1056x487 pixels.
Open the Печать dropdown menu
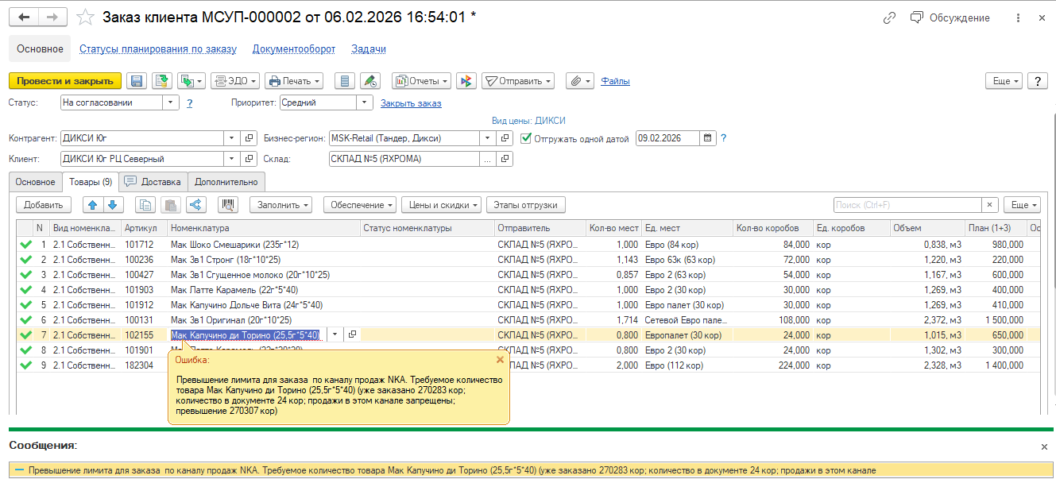point(294,81)
